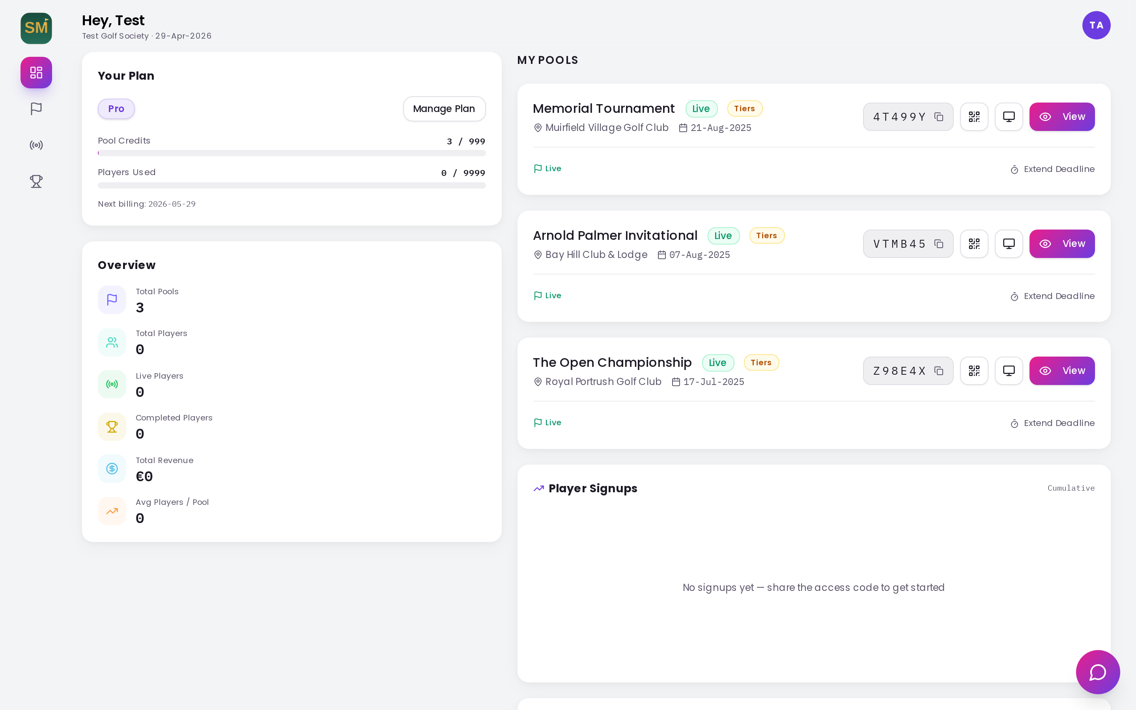Viewport: 1136px width, 710px height.
Task: Click Manage Plan button
Action: tap(444, 109)
